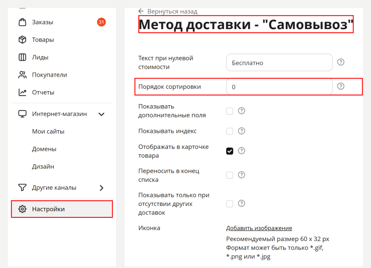The width and height of the screenshot is (371, 268).
Task: Focus the Порядок сортировки input field
Action: [279, 87]
